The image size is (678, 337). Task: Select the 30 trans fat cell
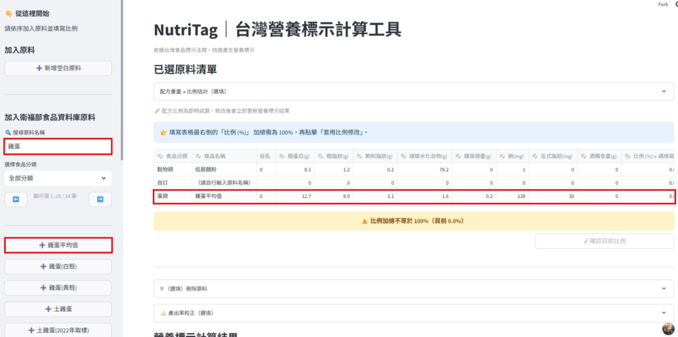point(553,197)
